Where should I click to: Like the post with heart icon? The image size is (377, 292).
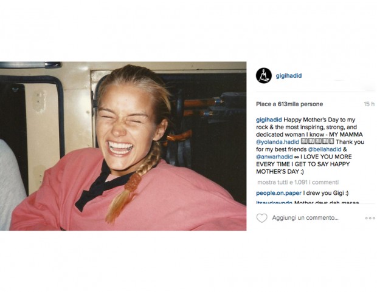(261, 218)
